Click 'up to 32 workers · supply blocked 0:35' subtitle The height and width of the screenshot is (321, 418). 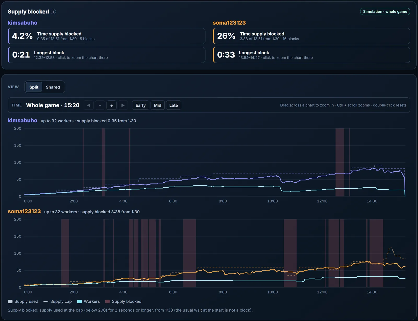click(x=88, y=121)
